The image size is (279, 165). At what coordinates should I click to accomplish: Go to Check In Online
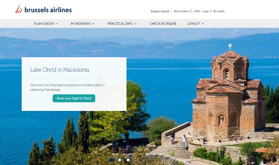[163, 23]
